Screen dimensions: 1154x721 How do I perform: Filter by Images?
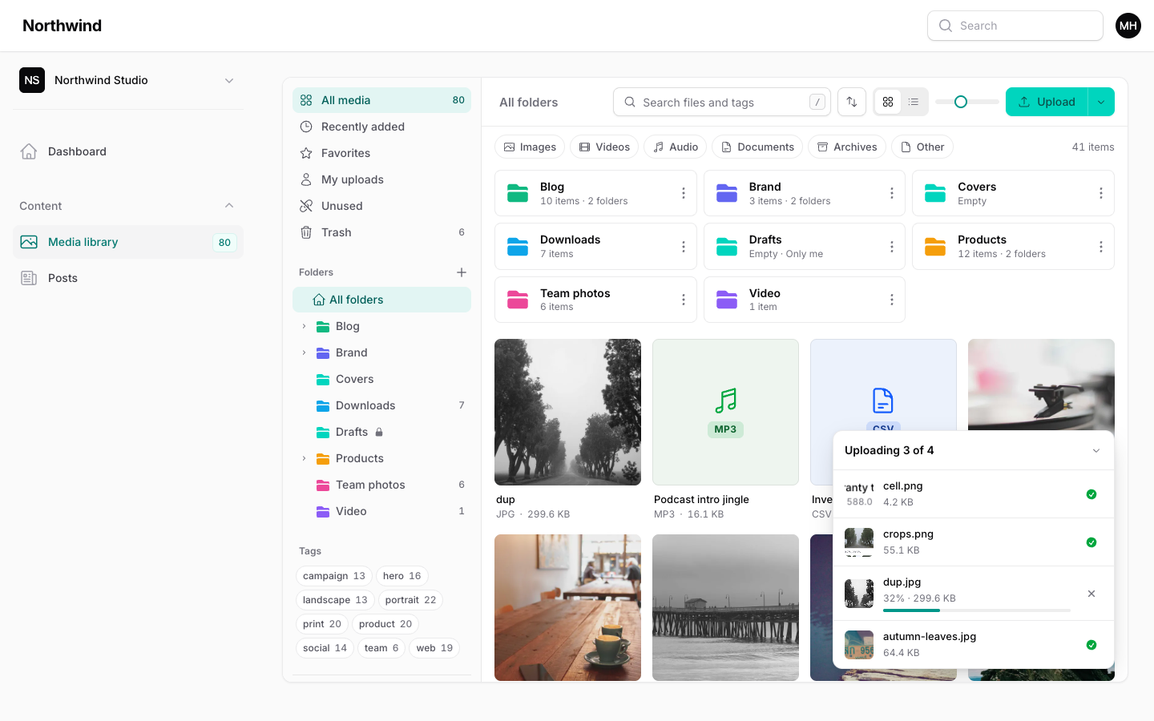click(530, 147)
